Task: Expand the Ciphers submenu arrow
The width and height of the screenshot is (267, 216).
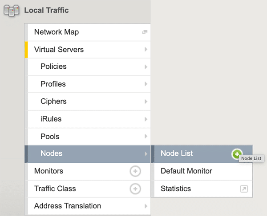Action: (x=146, y=102)
